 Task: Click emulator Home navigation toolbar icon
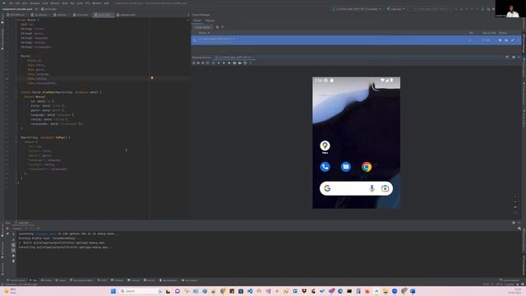click(224, 62)
